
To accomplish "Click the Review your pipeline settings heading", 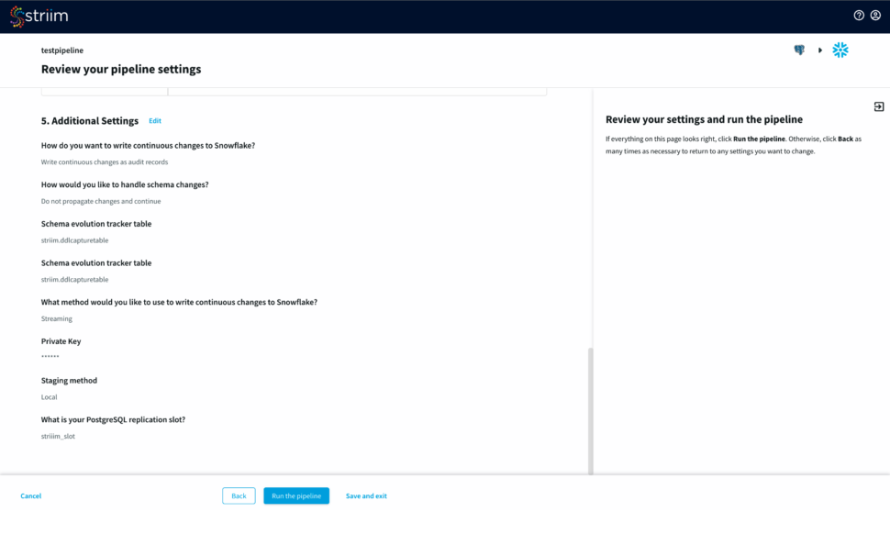I will coord(121,70).
